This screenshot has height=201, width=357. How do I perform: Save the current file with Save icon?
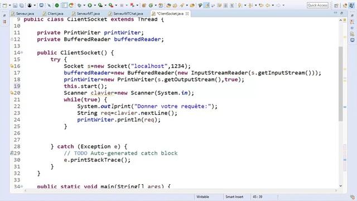point(15,5)
